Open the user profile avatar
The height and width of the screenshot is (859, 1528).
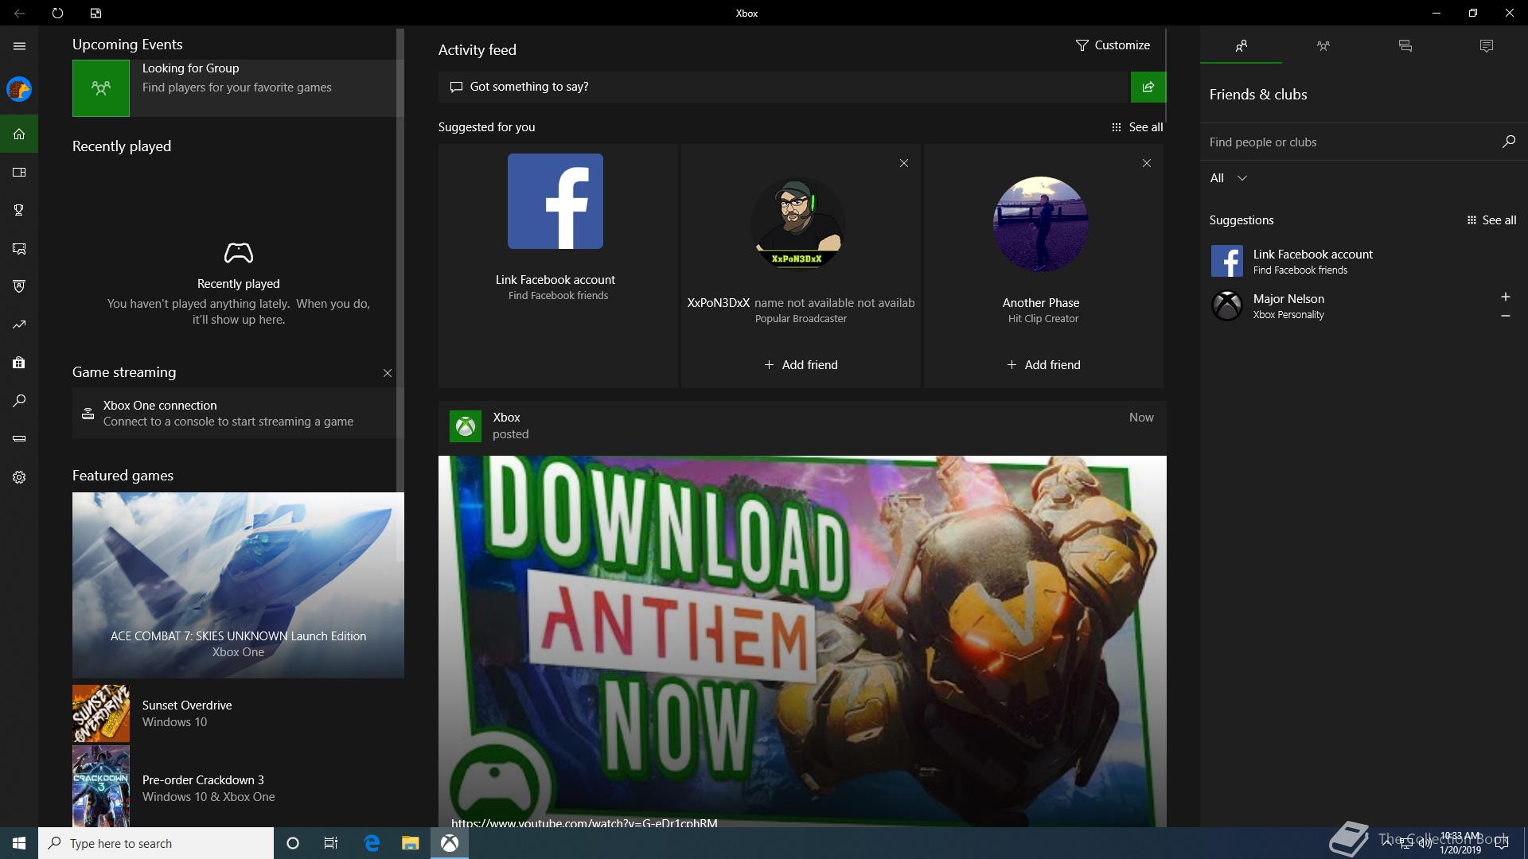pos(19,89)
